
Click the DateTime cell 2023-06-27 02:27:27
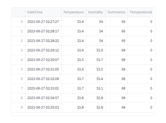(x=43, y=22)
